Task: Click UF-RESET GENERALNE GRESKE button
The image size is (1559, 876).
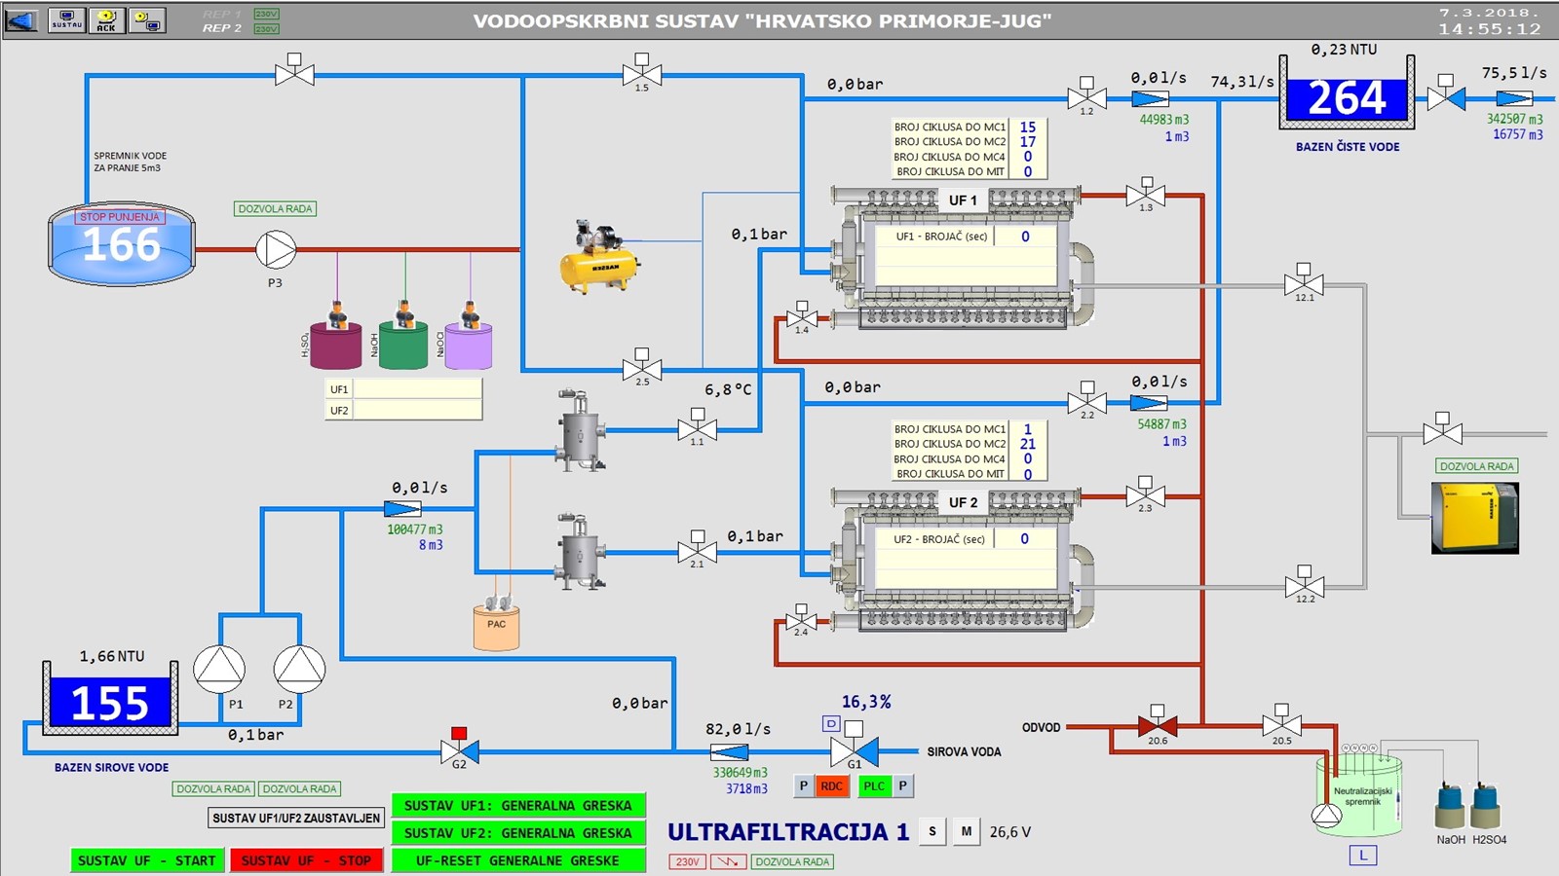Action: click(x=517, y=860)
